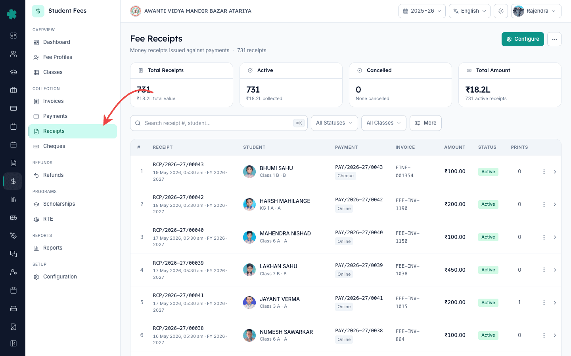Open the people icon in left rail
The width and height of the screenshot is (571, 356).
click(x=13, y=54)
